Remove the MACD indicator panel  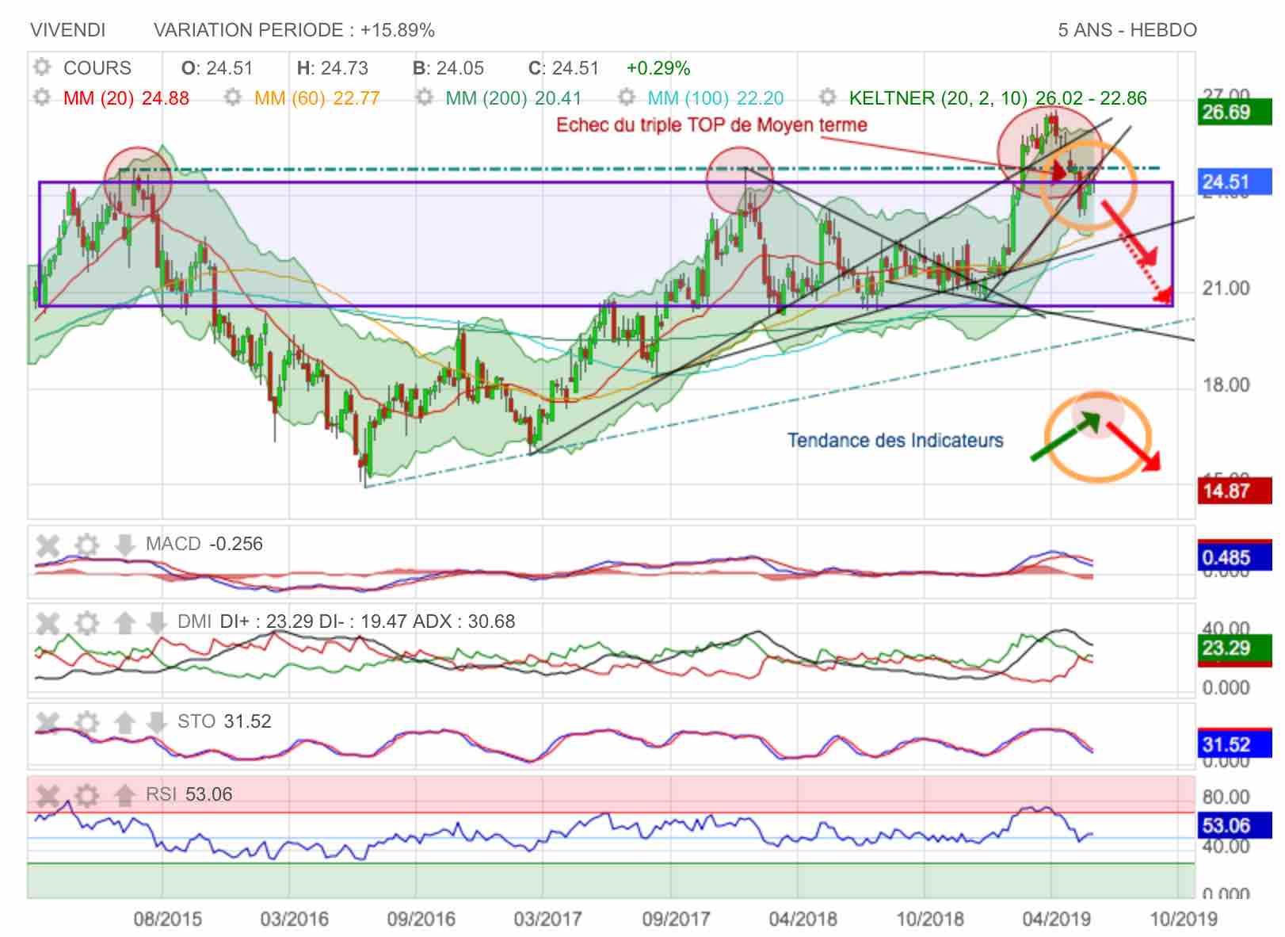48,545
